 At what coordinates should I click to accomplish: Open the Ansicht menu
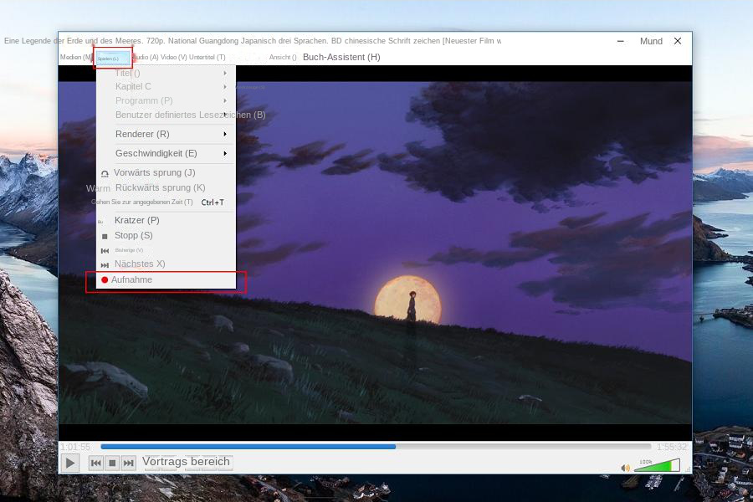pos(283,57)
